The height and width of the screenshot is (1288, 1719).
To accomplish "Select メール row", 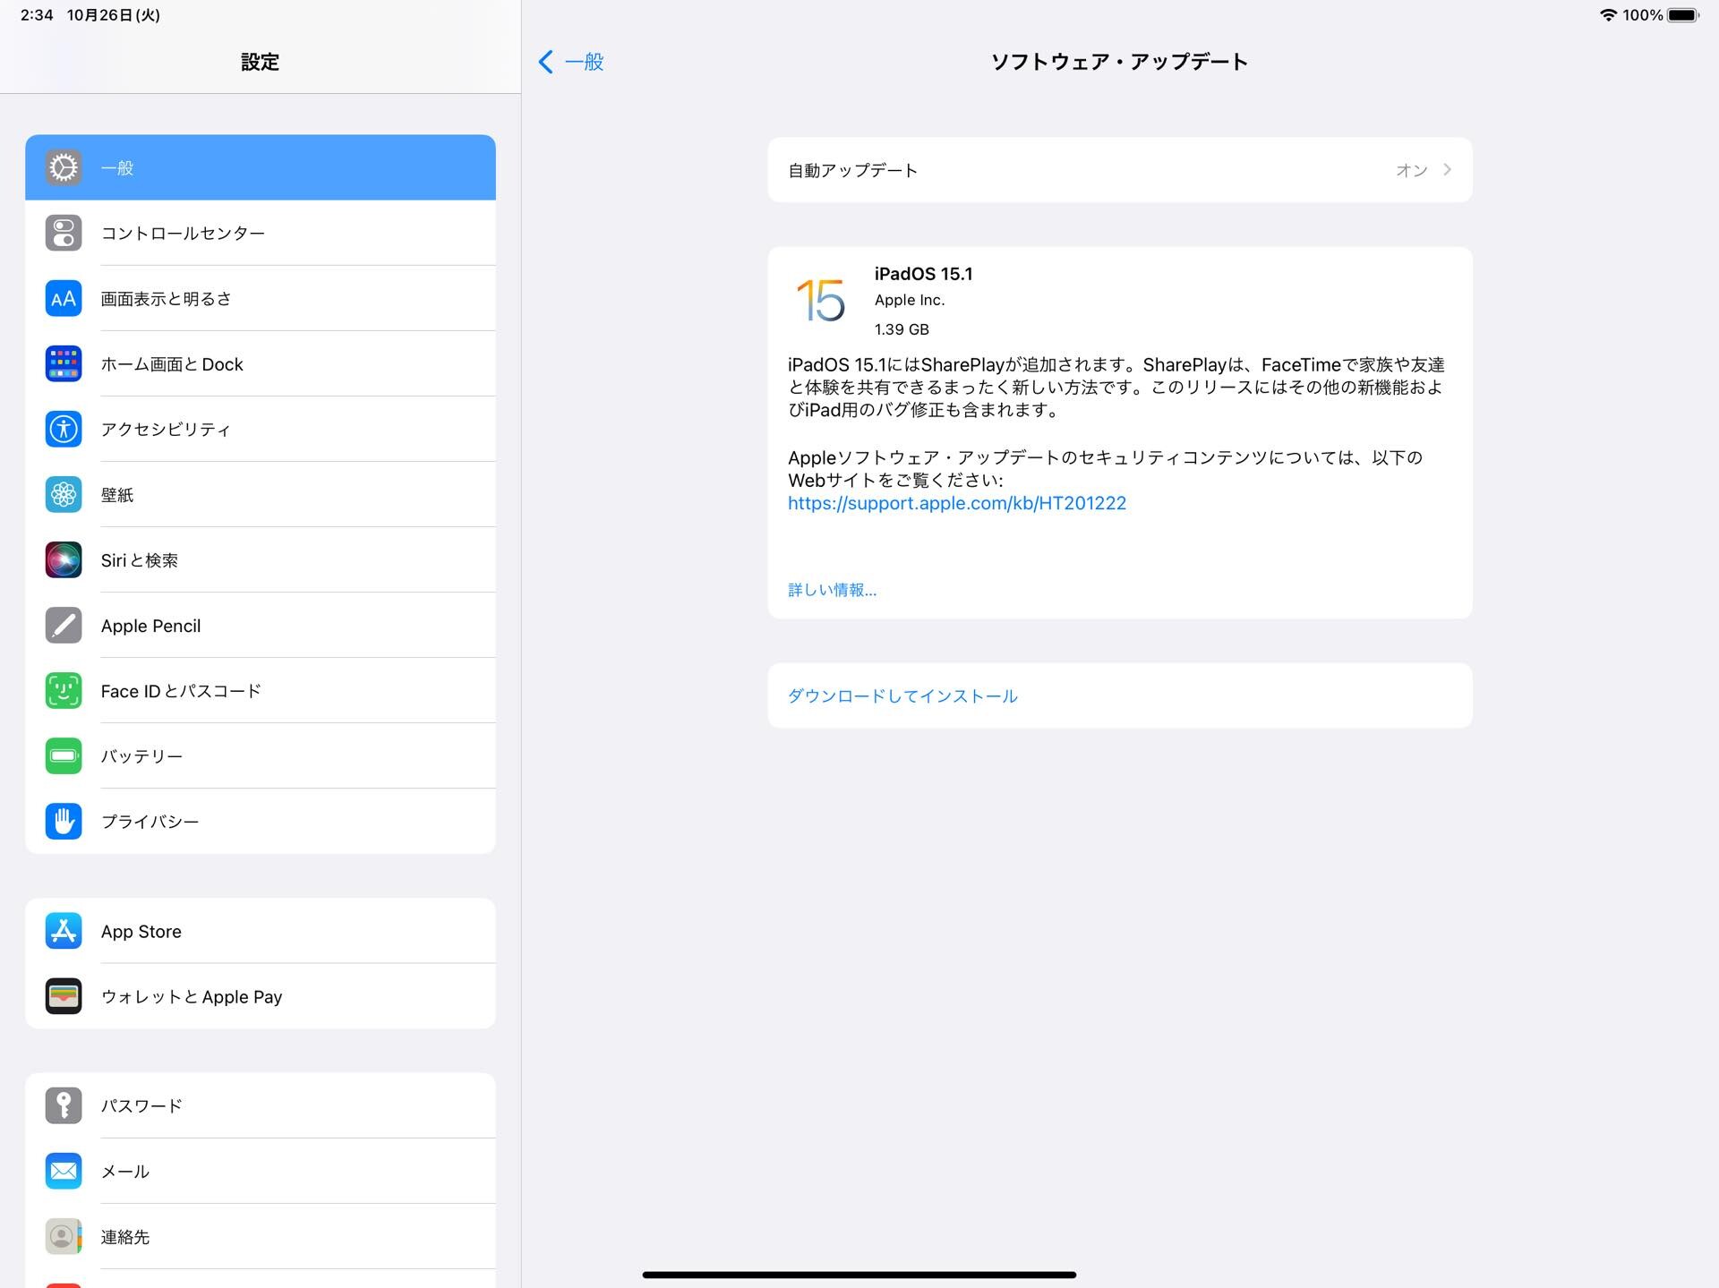I will pos(261,1171).
